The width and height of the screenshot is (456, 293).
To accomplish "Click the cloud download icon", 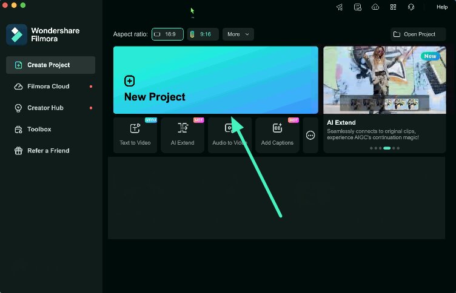I will click(375, 7).
